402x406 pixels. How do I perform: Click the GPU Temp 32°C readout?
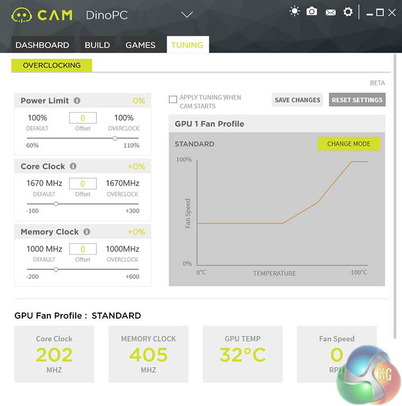[243, 354]
